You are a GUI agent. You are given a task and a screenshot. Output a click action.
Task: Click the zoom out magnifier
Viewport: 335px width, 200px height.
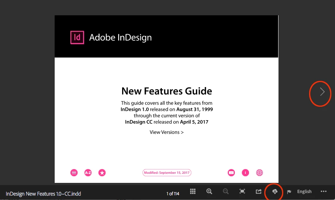tap(226, 192)
